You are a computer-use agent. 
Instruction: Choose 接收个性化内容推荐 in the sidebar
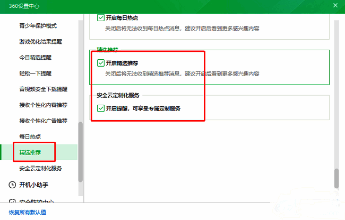[x=44, y=105]
